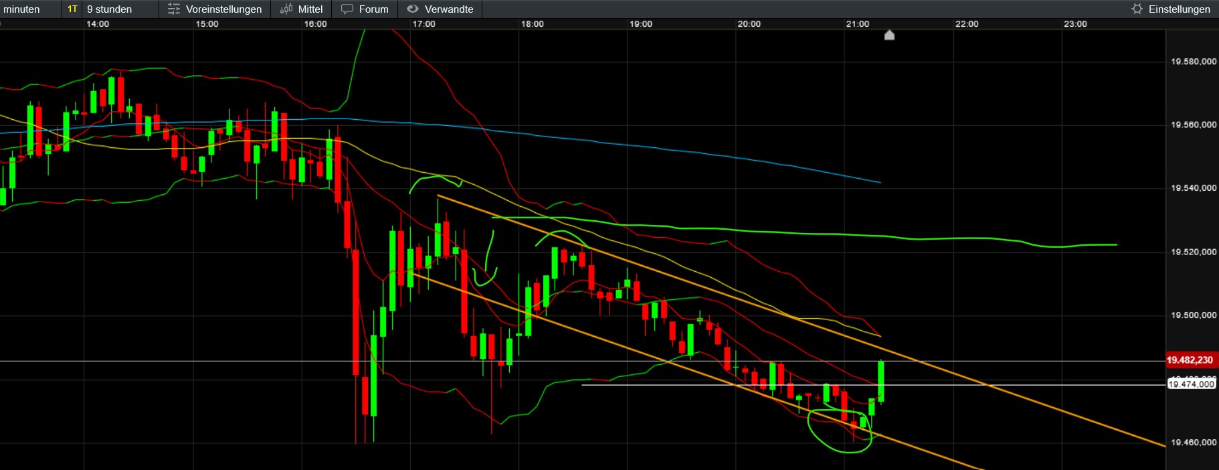Viewport: 1219px width, 470px height.
Task: Open the Mittel chart size option
Action: [301, 9]
